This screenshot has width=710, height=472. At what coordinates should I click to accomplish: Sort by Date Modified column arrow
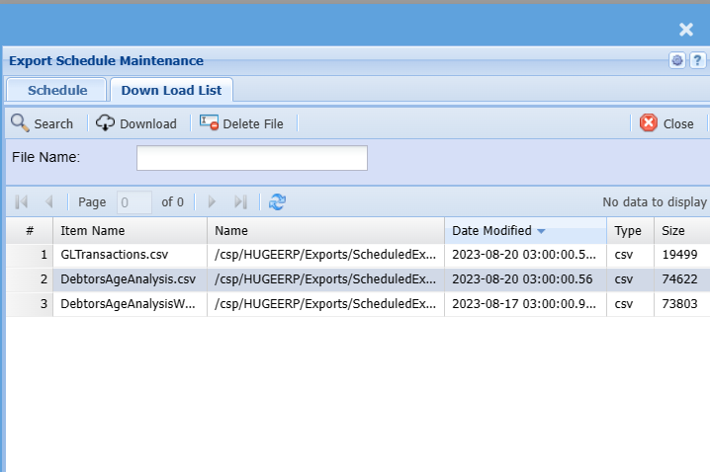541,231
